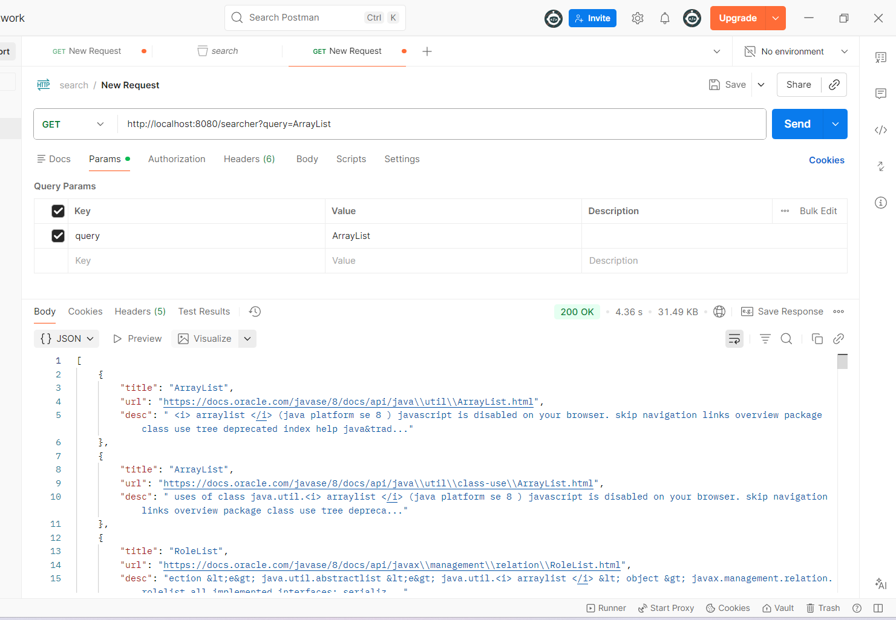Viewport: 896px width, 620px height.
Task: Open Cookies link under Send
Action: (x=826, y=160)
